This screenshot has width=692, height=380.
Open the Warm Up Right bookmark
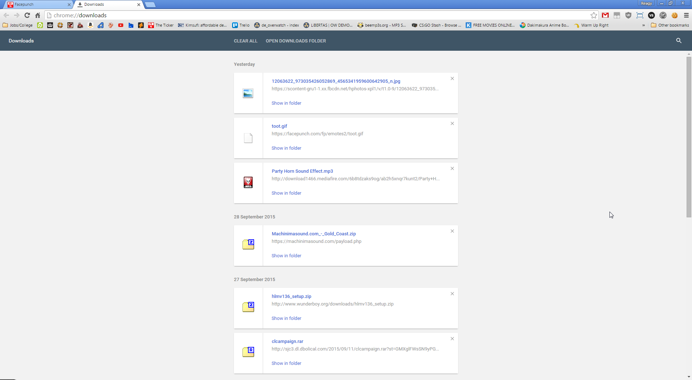pos(591,25)
